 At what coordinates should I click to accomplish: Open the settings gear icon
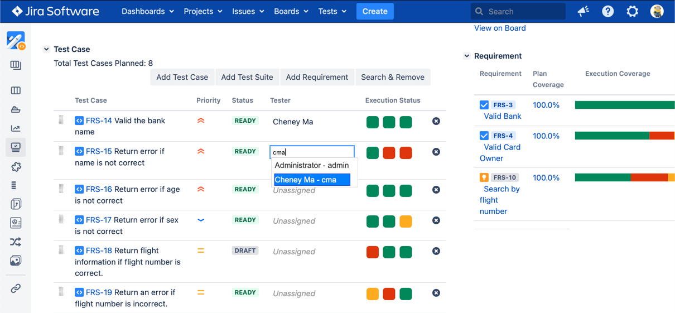click(632, 11)
